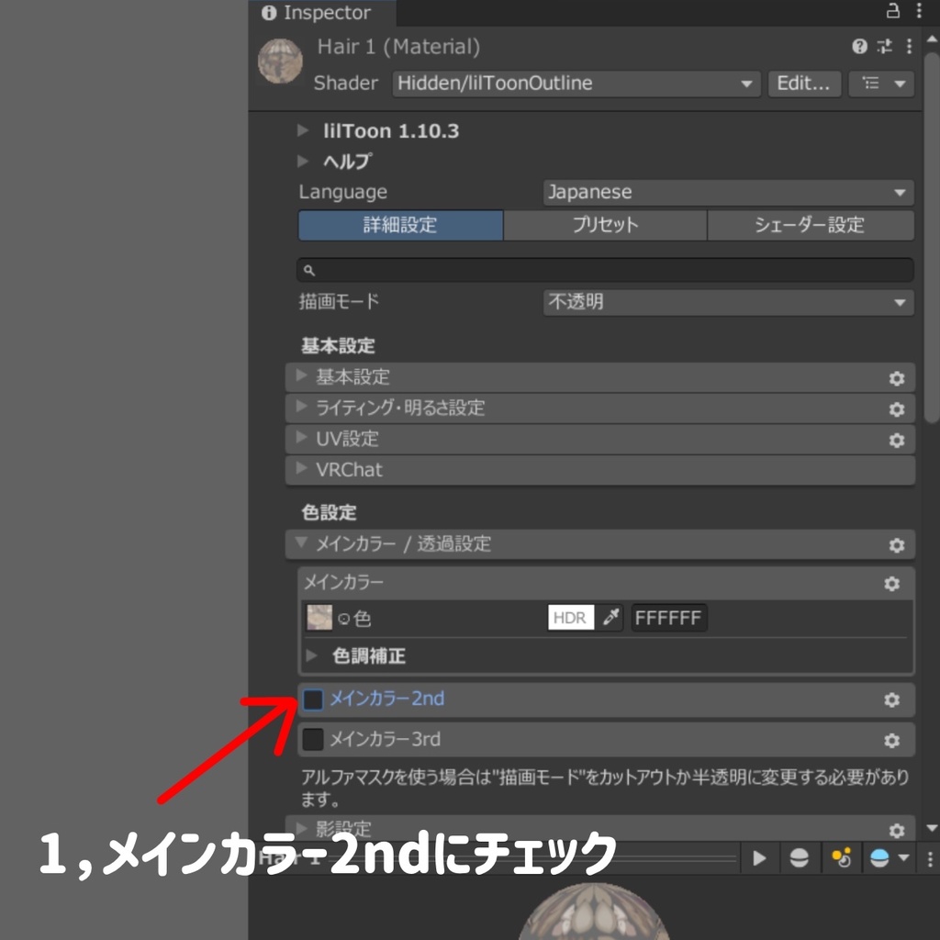
Task: Open the material presets sliders icon near the help icon
Action: [x=884, y=47]
